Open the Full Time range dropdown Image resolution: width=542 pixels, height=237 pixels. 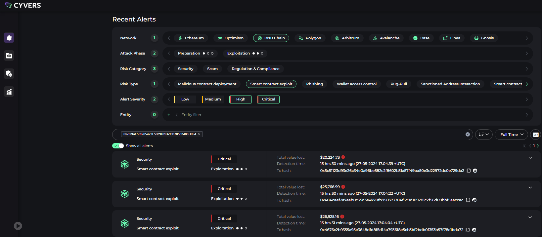coord(511,135)
